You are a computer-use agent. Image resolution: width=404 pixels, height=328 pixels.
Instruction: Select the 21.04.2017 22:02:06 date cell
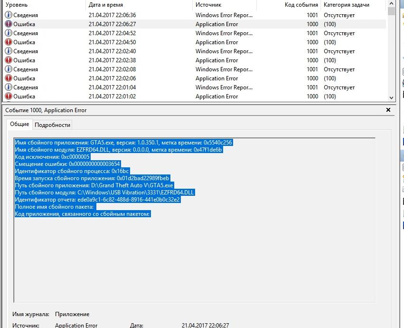[113, 78]
